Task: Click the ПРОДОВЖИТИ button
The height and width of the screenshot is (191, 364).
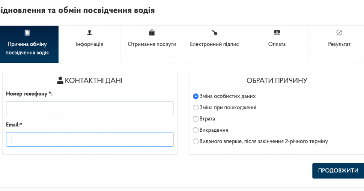Action: (338, 171)
